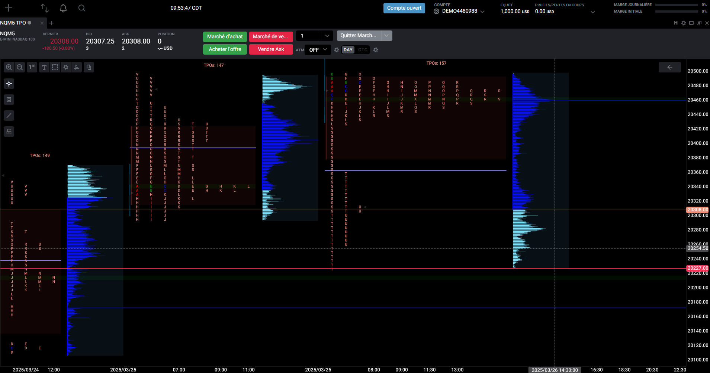Switch order duration to GTC
Viewport: 710px width, 373px height.
363,50
